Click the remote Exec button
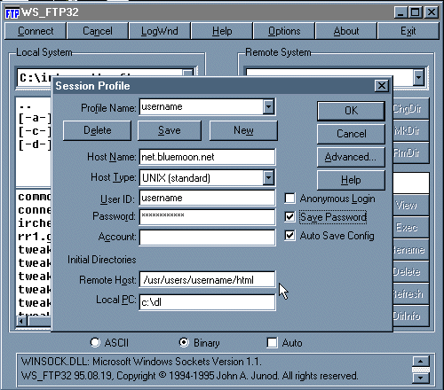444x390 pixels. click(411, 227)
